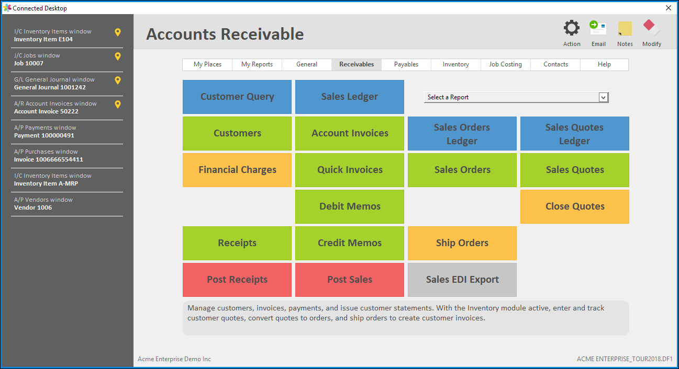The width and height of the screenshot is (679, 369).
Task: Open Vendor 1006 recent window entry
Action: tap(67, 204)
